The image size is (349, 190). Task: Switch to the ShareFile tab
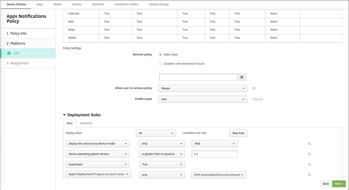click(98, 4)
